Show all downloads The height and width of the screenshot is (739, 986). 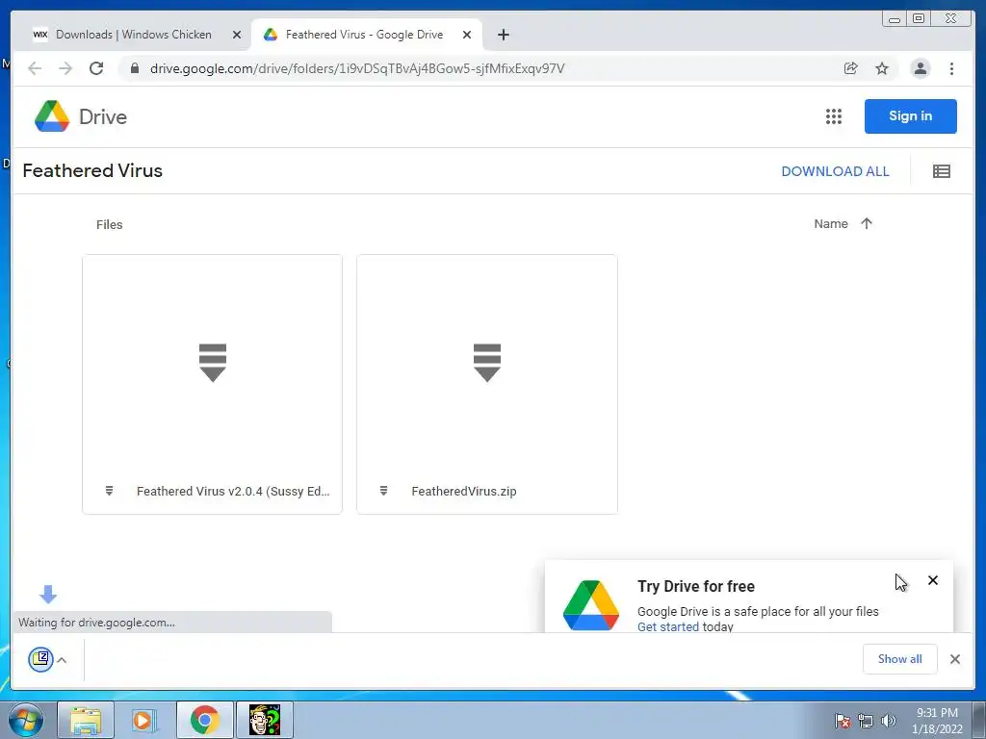(x=900, y=659)
